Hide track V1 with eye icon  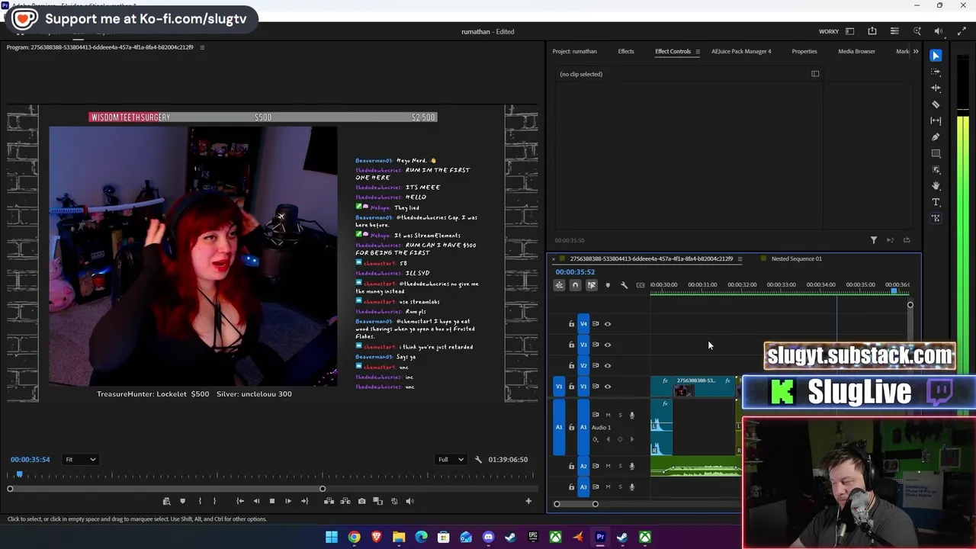click(x=608, y=387)
